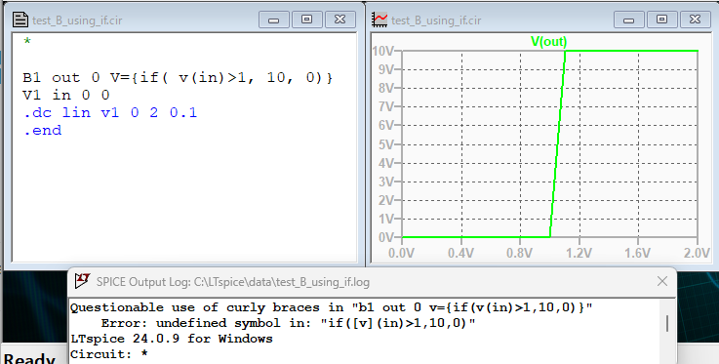Image resolution: width=719 pixels, height=364 pixels.
Task: Click the netlist document icon of test_B_using_if.cir
Action: pyautogui.click(x=20, y=20)
